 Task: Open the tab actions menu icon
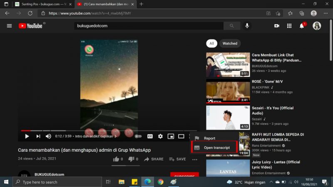point(6,4)
